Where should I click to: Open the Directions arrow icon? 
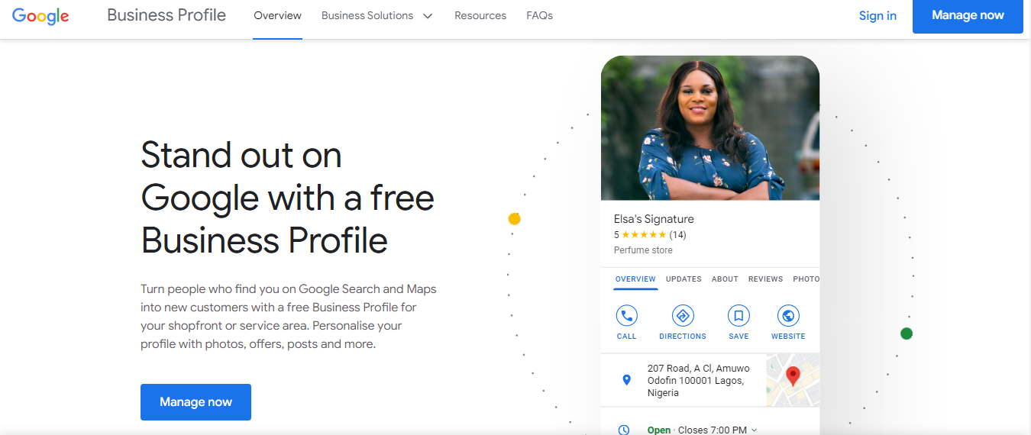(683, 316)
